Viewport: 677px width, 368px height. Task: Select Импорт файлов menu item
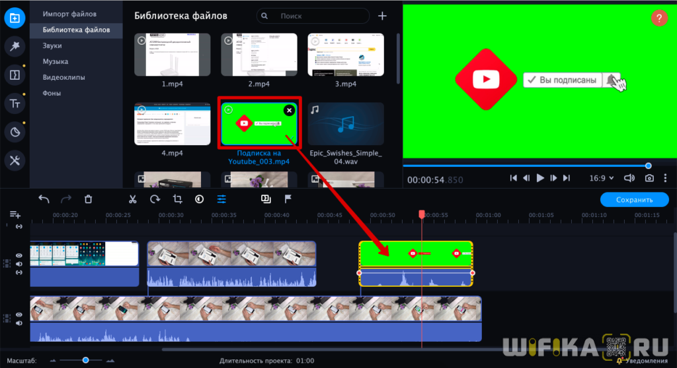69,14
